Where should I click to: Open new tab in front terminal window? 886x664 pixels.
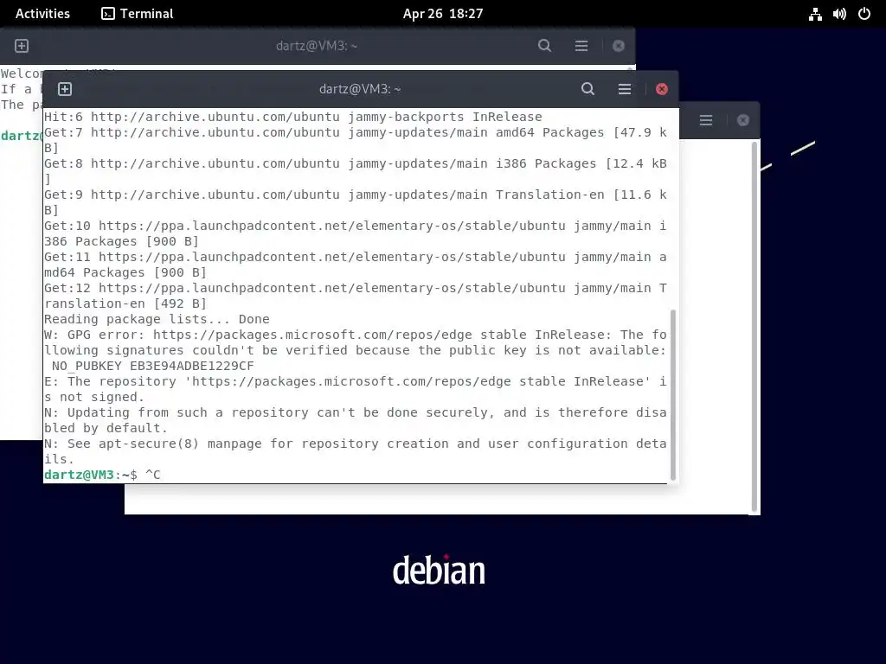(65, 89)
